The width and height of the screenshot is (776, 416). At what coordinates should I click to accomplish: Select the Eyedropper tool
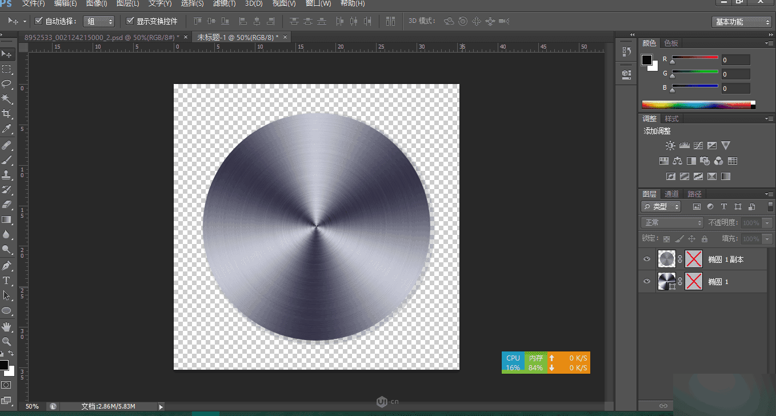point(7,129)
